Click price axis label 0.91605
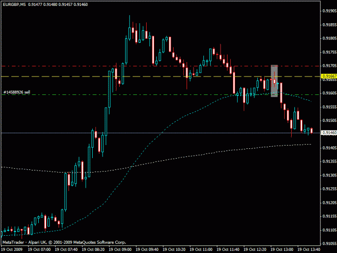Viewport: 337px width, 253px height. [x=329, y=93]
